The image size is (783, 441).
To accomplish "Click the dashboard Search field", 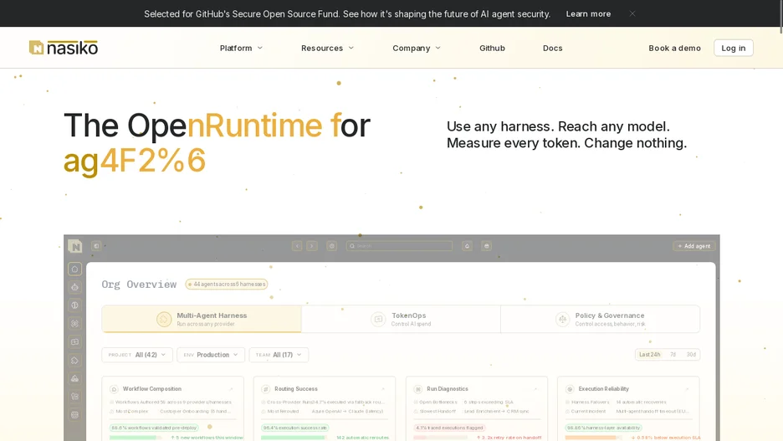I will (x=400, y=246).
